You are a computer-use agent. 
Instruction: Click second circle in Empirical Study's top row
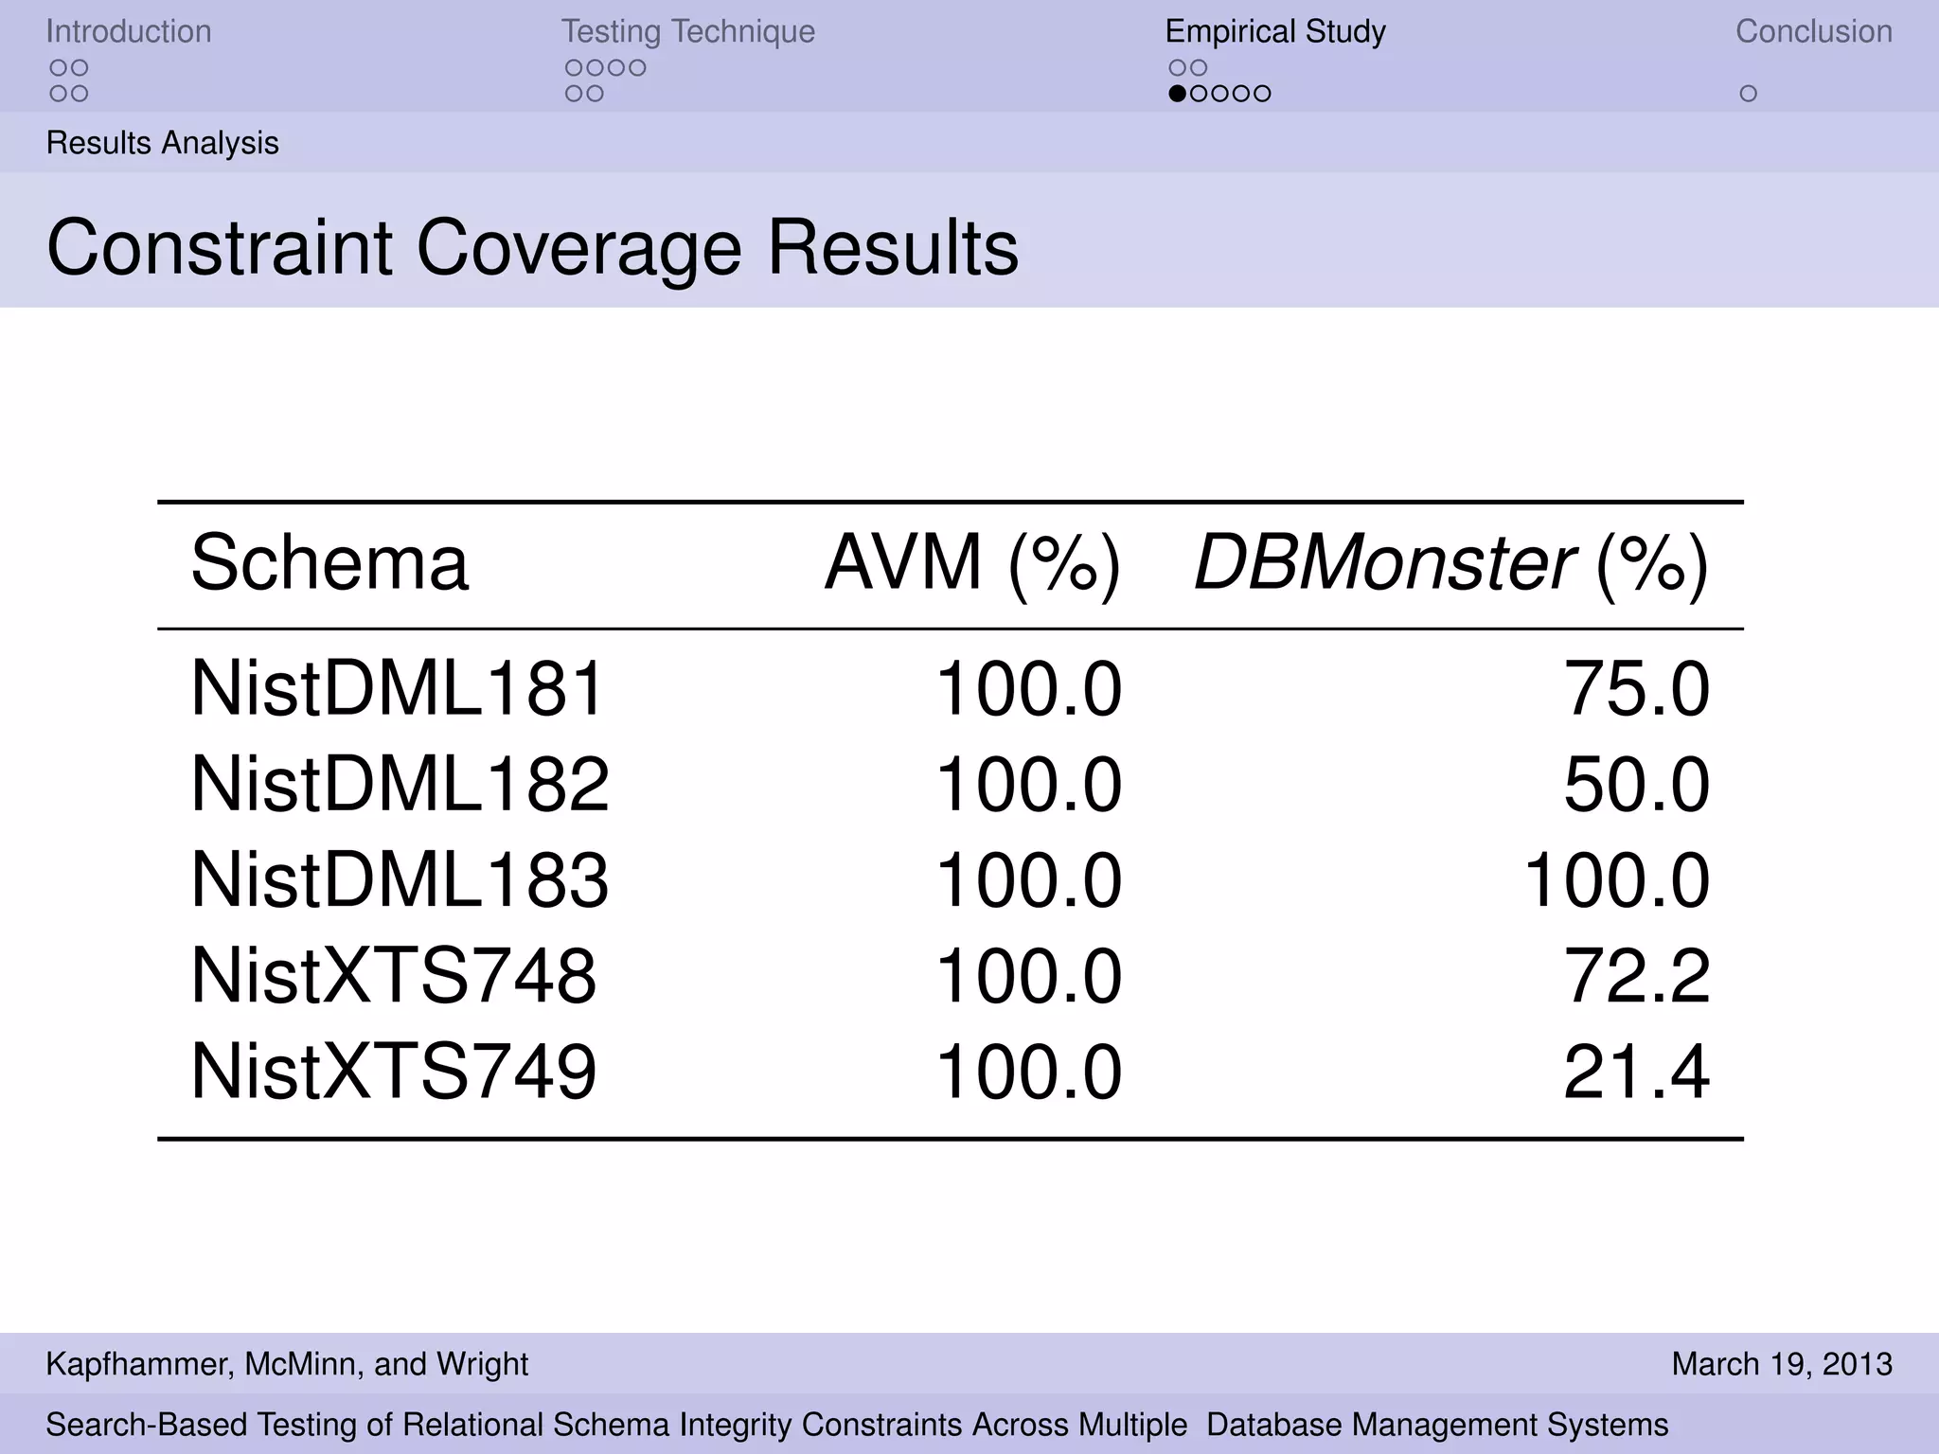(x=1199, y=68)
